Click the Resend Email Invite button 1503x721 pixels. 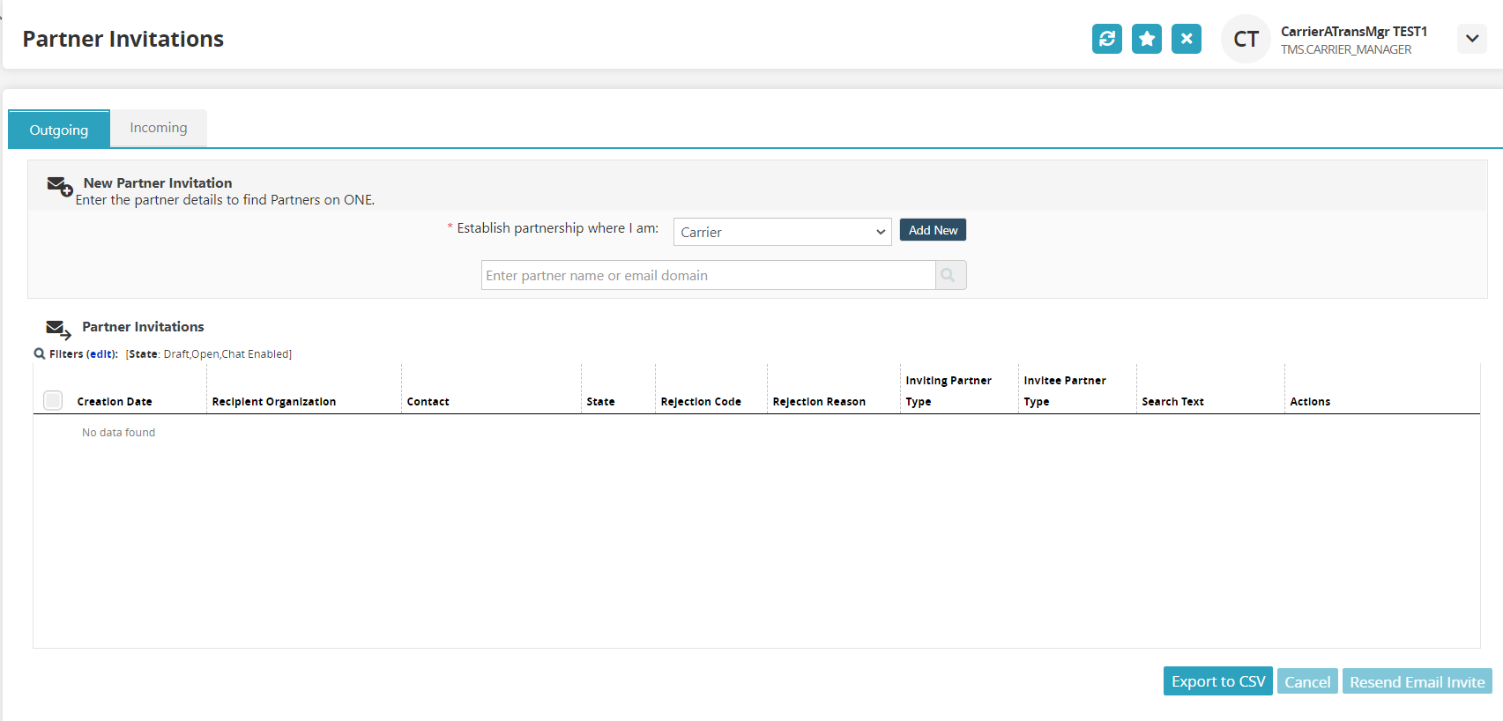click(x=1417, y=681)
